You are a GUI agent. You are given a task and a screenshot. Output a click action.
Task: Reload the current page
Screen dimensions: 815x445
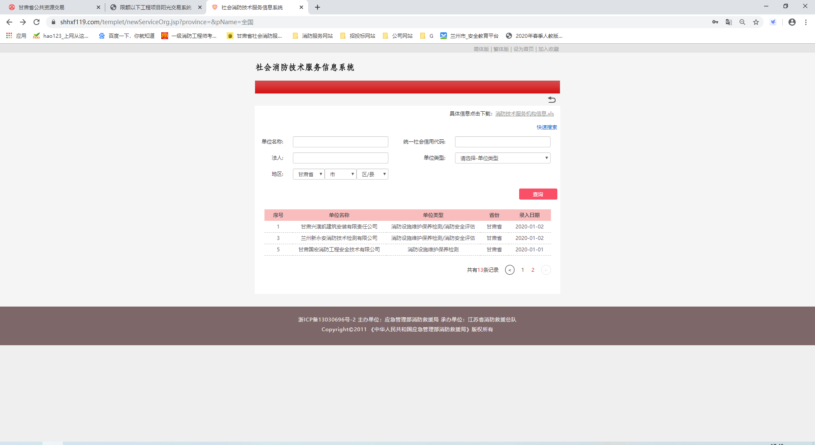[x=37, y=22]
